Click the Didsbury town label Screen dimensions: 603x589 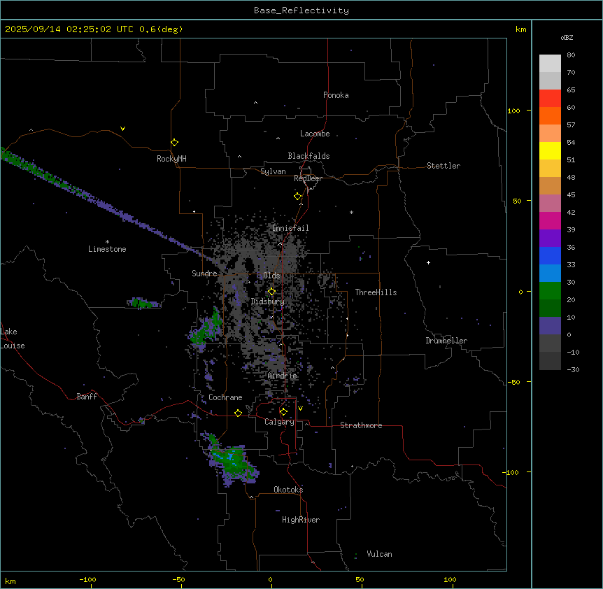[x=268, y=301]
